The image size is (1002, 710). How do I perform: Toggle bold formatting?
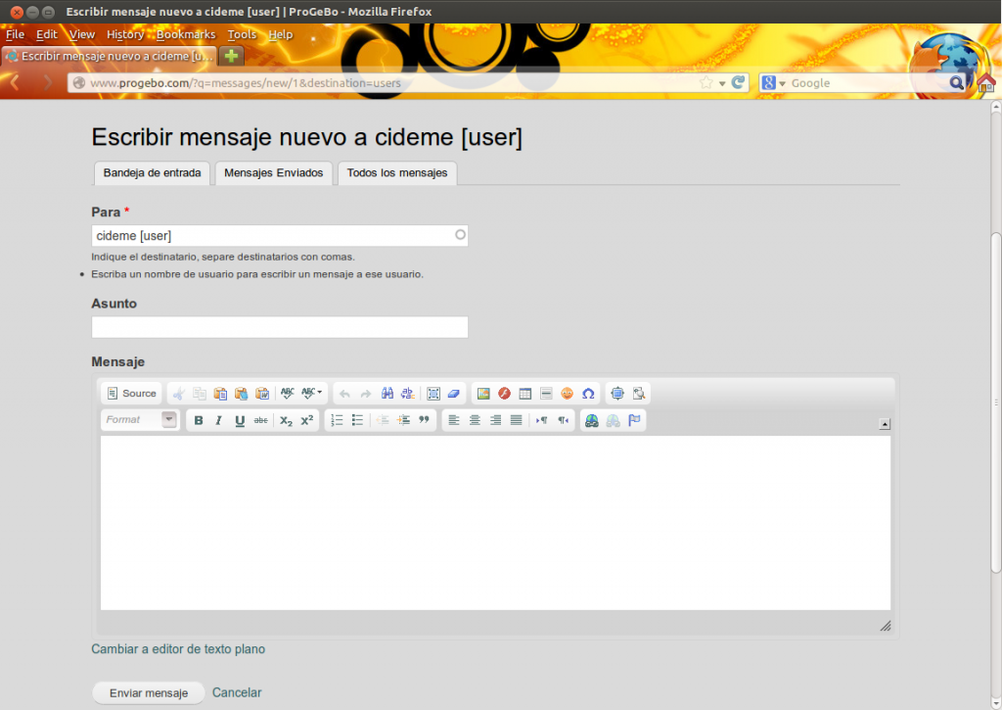(x=199, y=420)
